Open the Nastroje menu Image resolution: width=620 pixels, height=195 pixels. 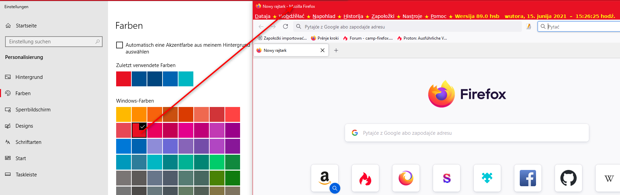[412, 16]
